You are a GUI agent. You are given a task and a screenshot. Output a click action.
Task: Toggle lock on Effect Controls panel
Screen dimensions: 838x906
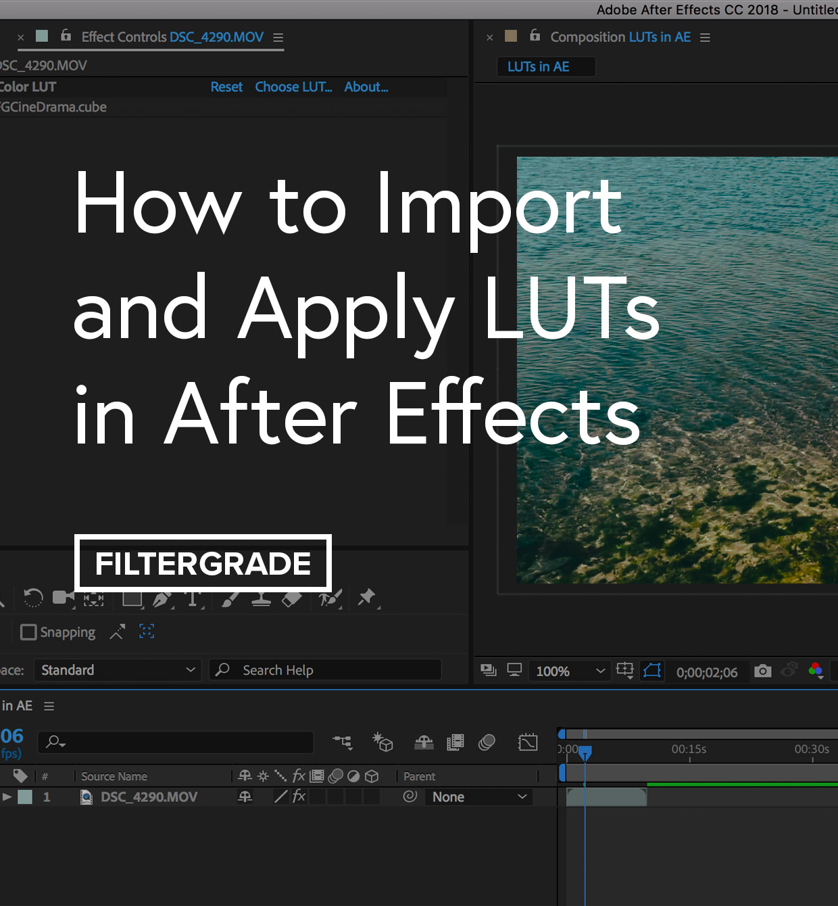(66, 35)
